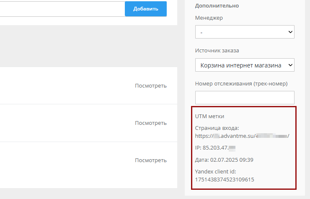Focus the text field beside Добавить
The image size is (310, 199).
pos(62,9)
